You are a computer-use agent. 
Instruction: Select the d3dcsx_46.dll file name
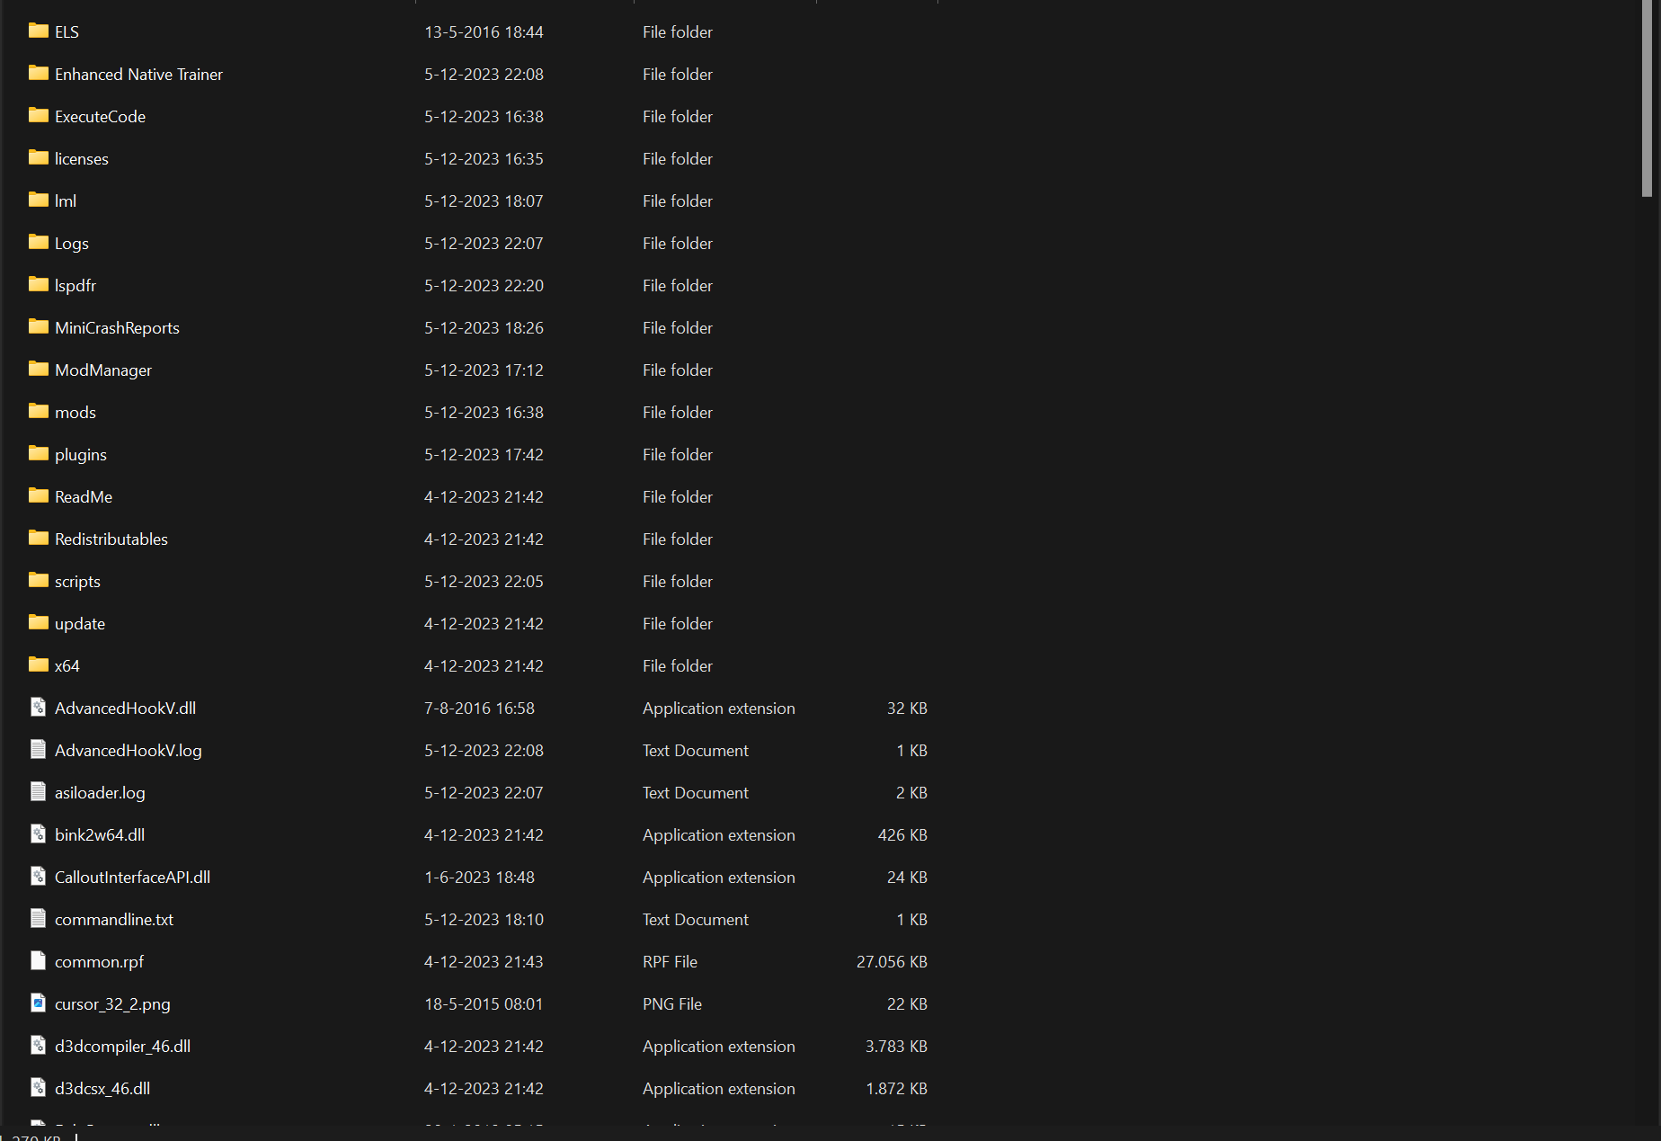pos(102,1089)
